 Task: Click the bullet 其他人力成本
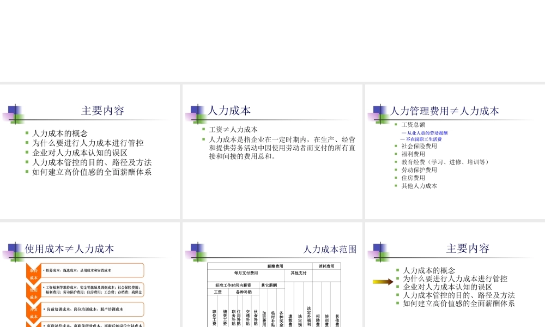[x=419, y=186]
